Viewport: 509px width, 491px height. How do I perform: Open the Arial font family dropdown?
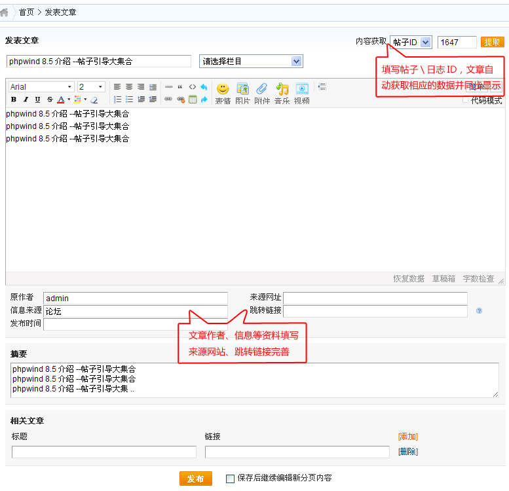click(41, 87)
